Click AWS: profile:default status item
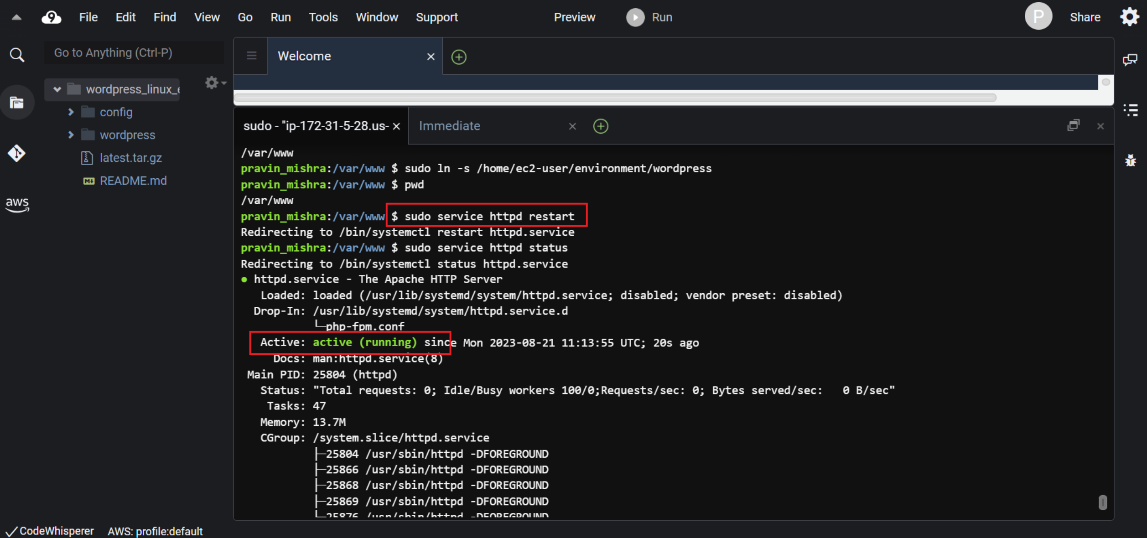The image size is (1147, 538). tap(155, 531)
